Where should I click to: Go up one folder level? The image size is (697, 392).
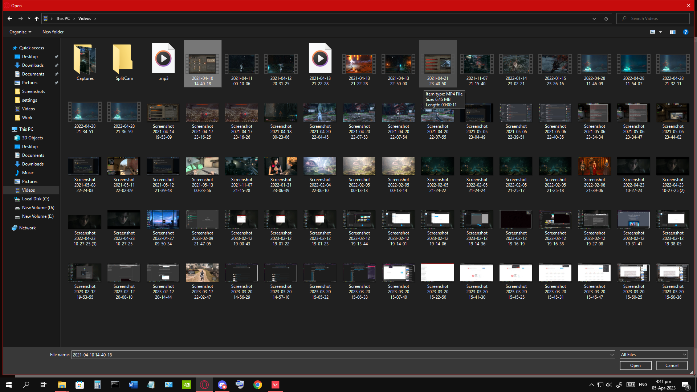(37, 19)
